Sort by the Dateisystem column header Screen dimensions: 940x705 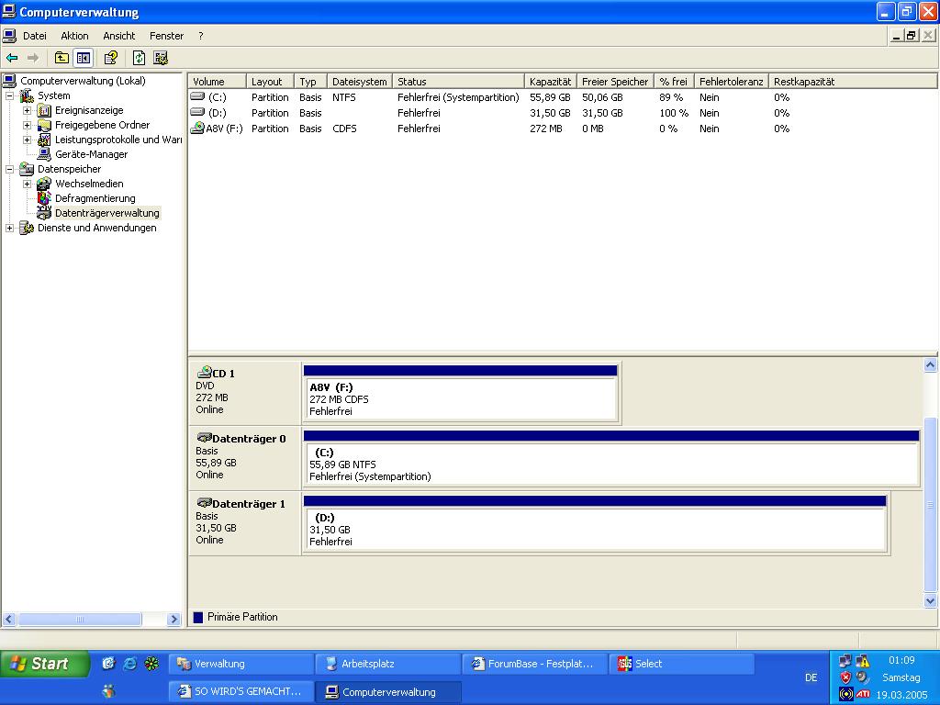click(x=360, y=82)
